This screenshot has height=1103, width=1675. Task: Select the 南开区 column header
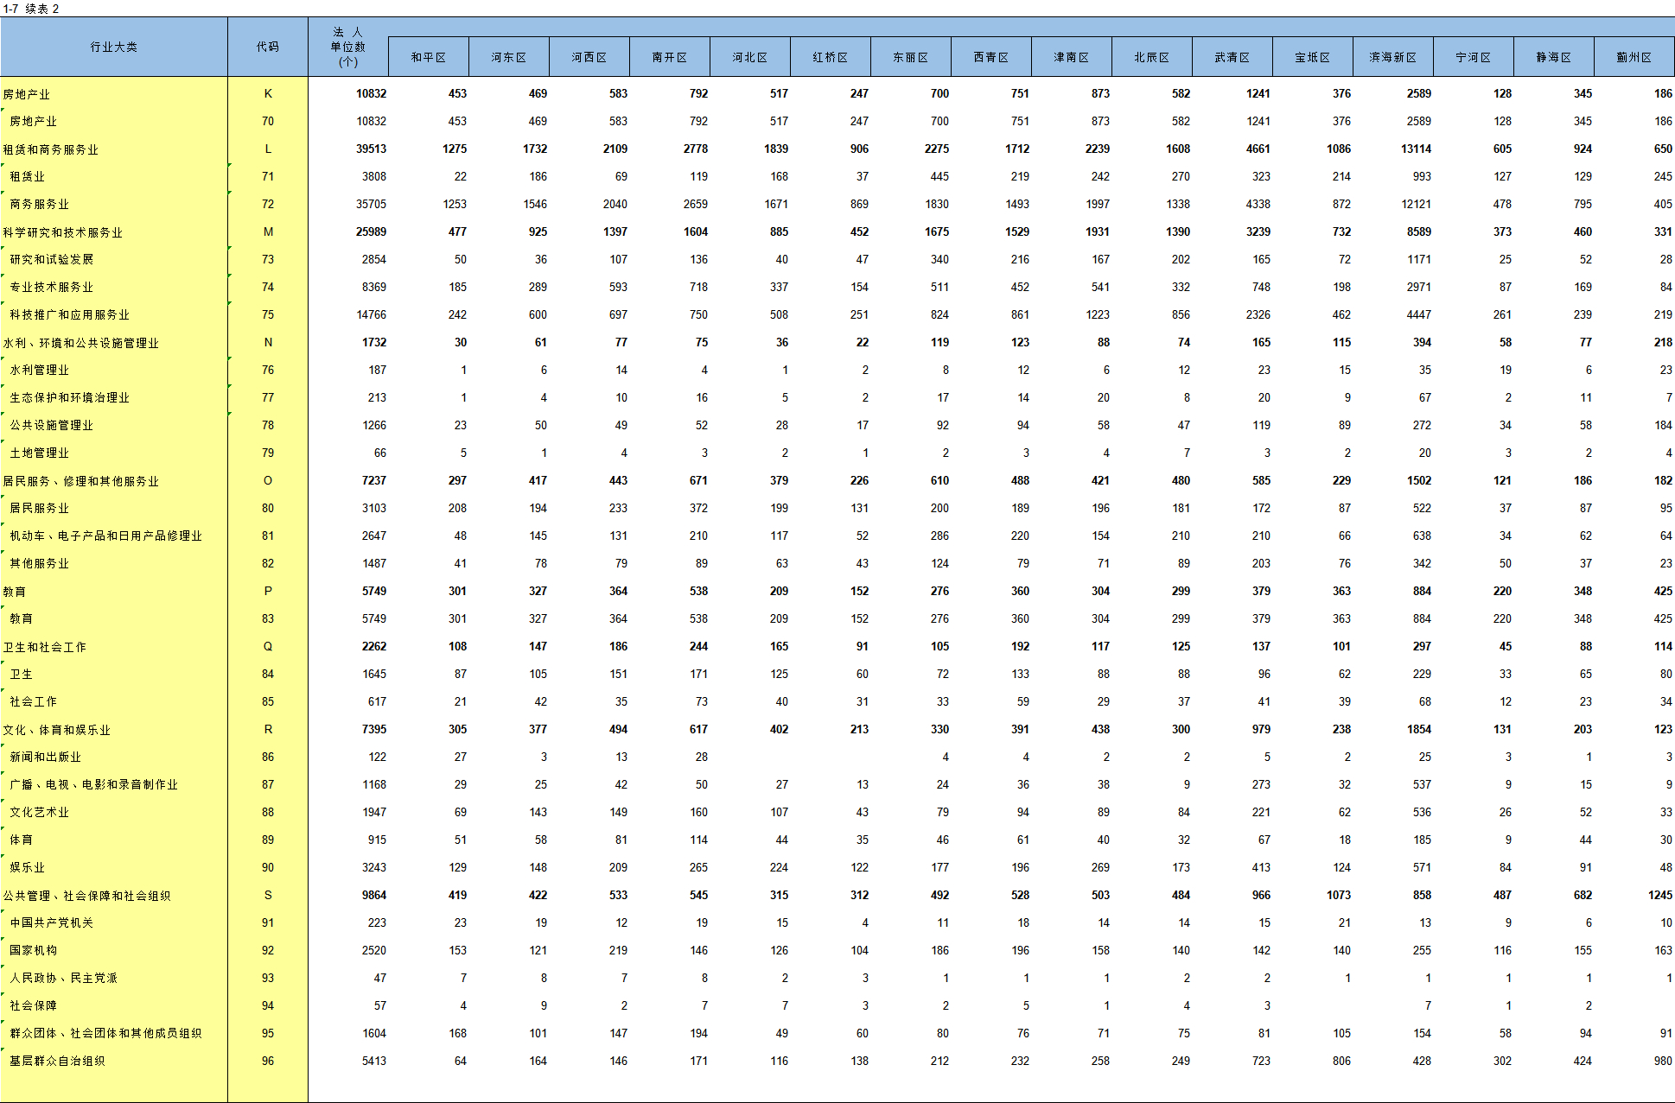click(x=670, y=57)
